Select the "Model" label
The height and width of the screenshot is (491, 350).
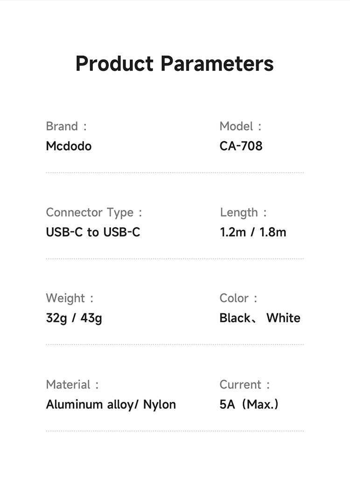coord(236,126)
